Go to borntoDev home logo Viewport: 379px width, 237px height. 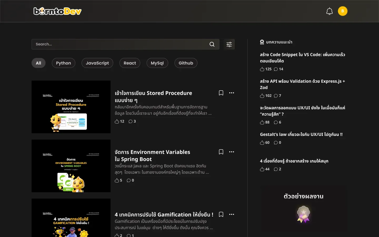[x=57, y=11]
